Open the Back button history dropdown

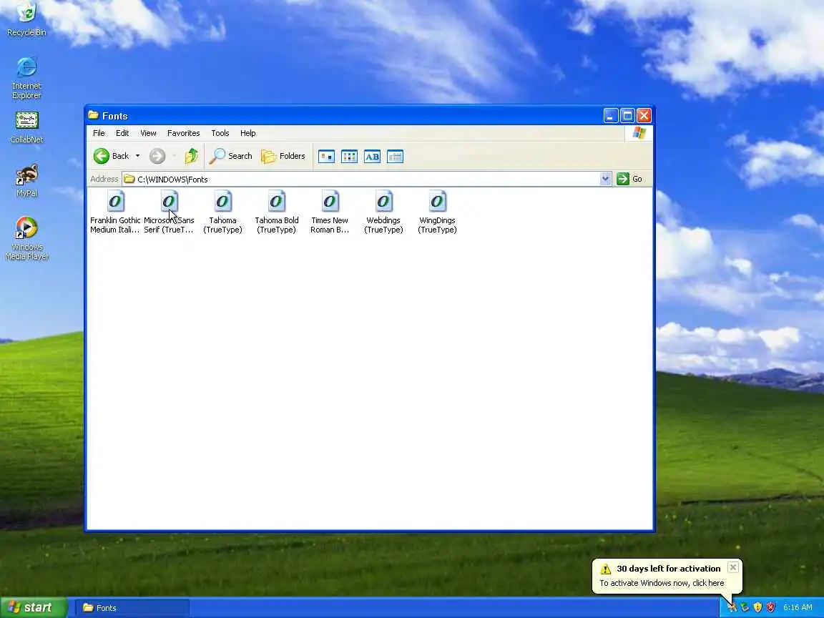pos(137,156)
